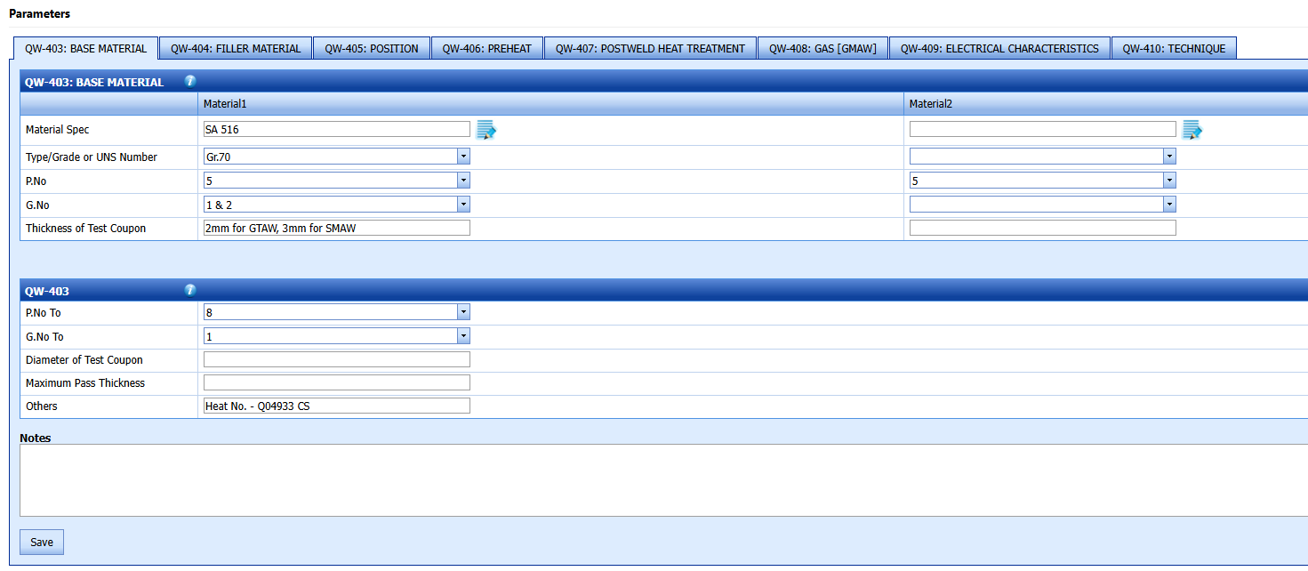This screenshot has height=571, width=1308.
Task: Click help icon in lower QW-403 section header
Action: (190, 290)
